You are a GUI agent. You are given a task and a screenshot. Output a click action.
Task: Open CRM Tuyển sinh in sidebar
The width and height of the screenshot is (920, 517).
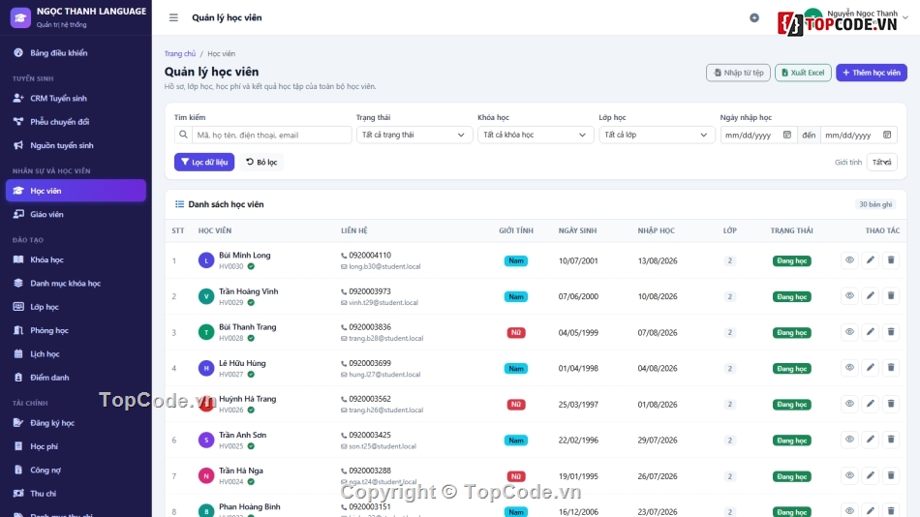tap(76, 98)
